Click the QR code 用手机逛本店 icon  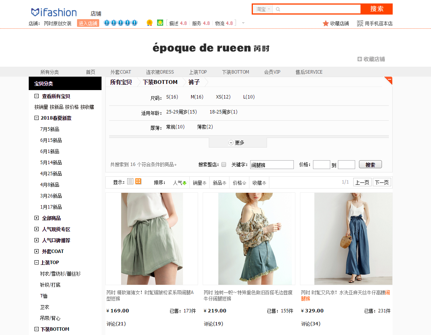point(360,23)
